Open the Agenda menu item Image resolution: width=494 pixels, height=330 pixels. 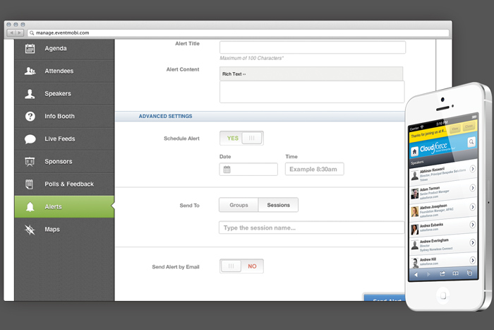(64, 49)
